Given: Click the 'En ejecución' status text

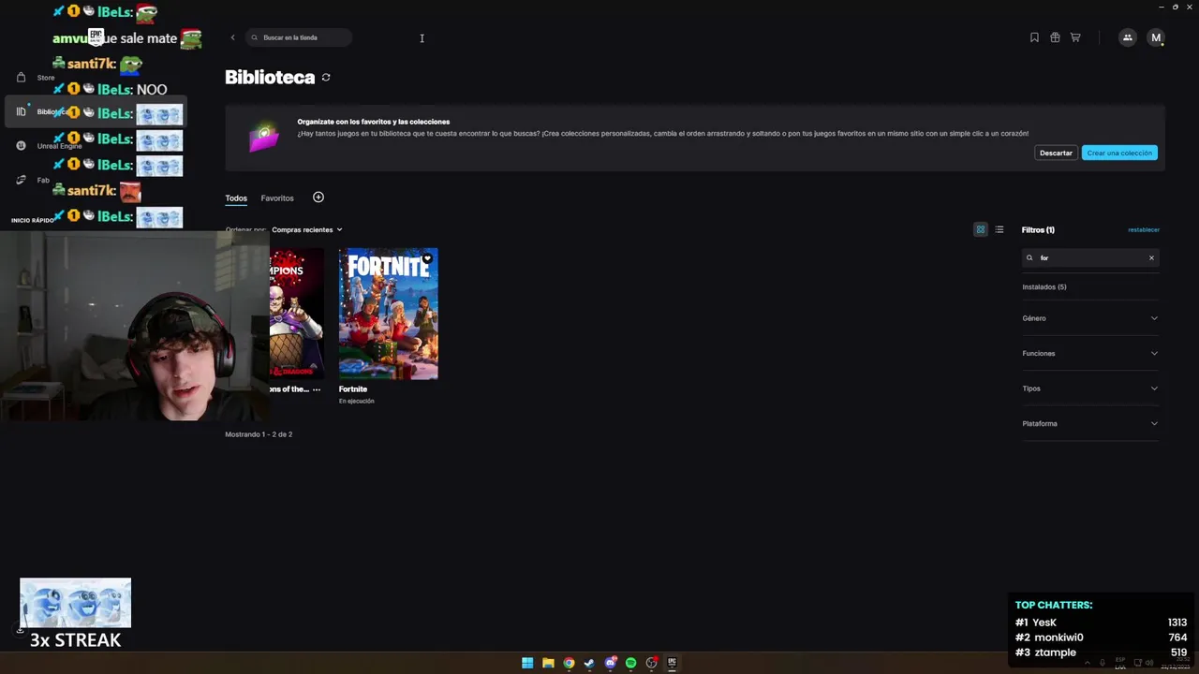Looking at the screenshot, I should click(356, 402).
